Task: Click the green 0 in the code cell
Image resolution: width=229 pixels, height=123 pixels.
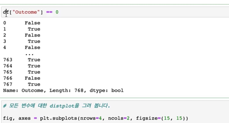Action: [57, 12]
